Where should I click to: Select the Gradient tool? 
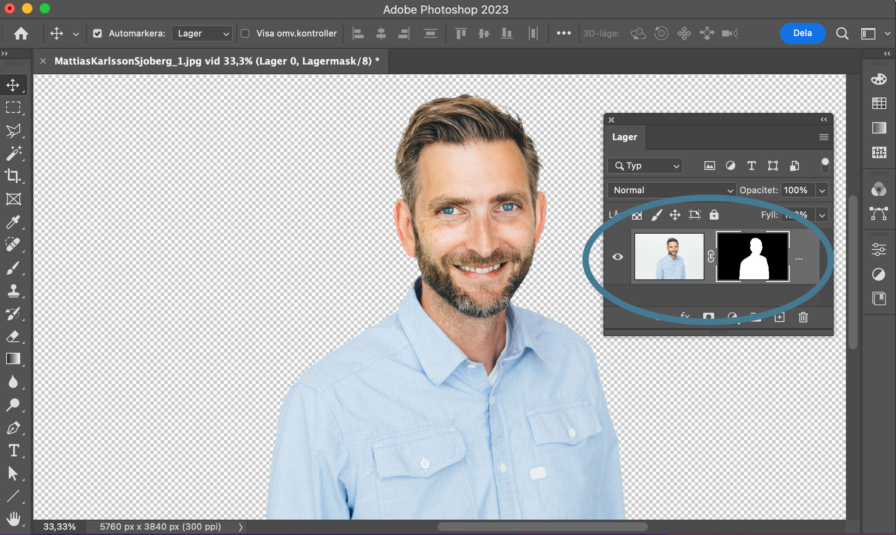pos(13,359)
